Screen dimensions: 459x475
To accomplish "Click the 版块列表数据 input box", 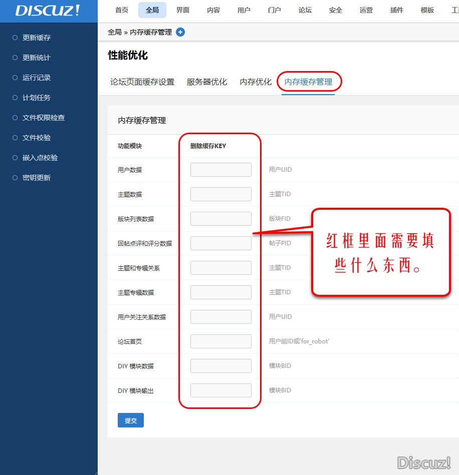I will (x=221, y=219).
